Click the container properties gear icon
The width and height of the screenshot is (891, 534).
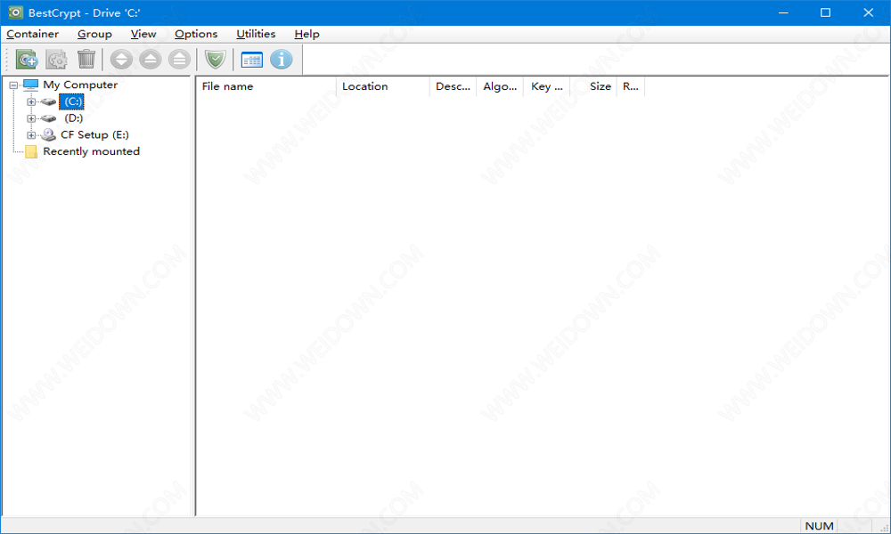56,59
